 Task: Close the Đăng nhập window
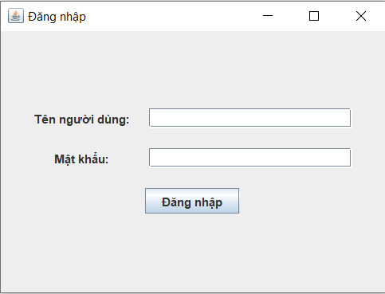361,16
